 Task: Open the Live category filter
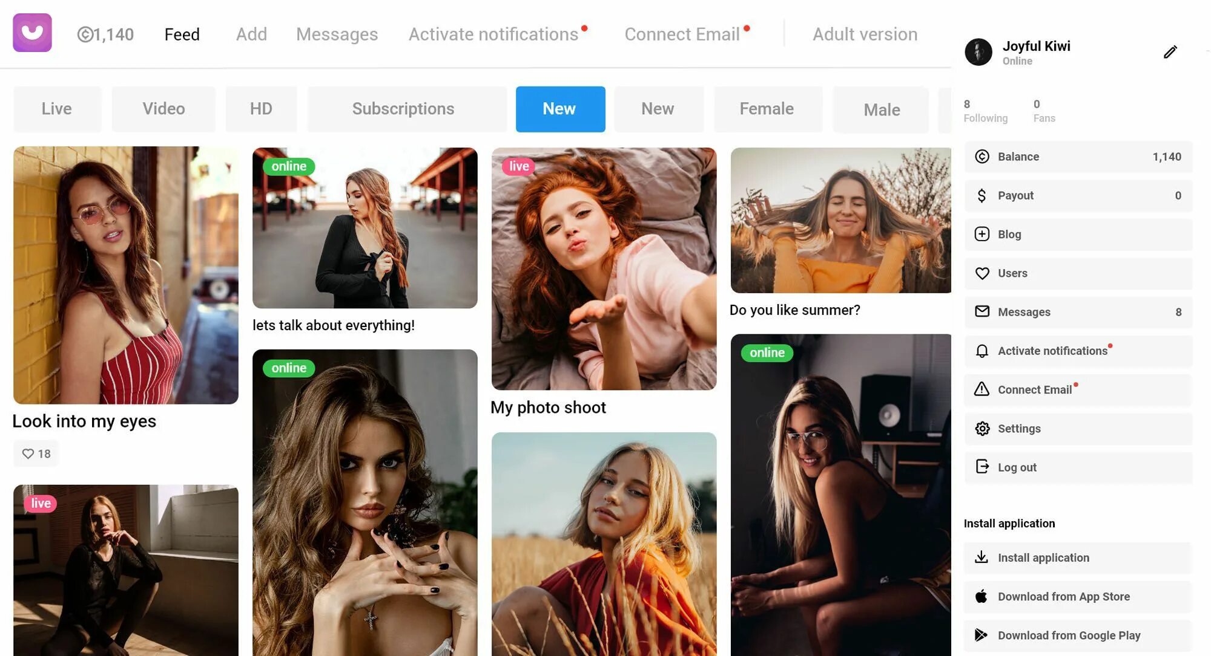pyautogui.click(x=57, y=109)
